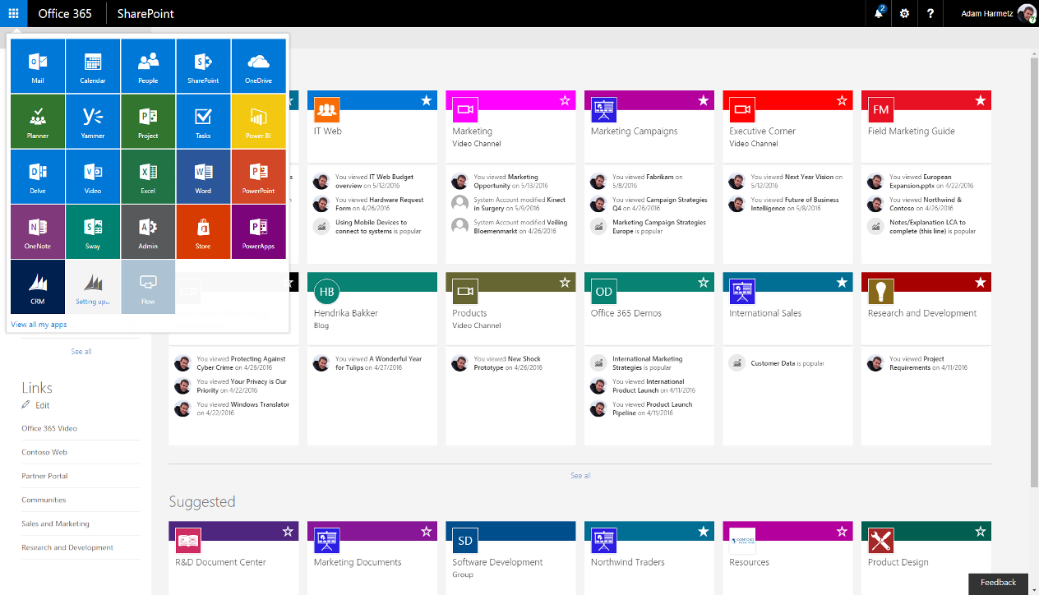This screenshot has height=595, width=1039.
Task: Launch the Yammer app tile
Action: 93,121
